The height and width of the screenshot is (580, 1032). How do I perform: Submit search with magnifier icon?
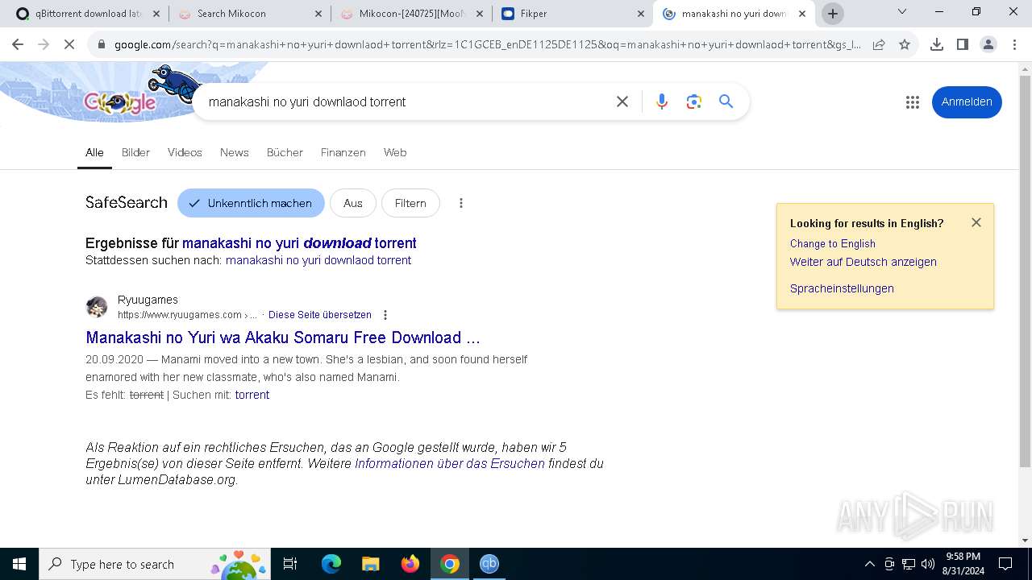tap(726, 101)
